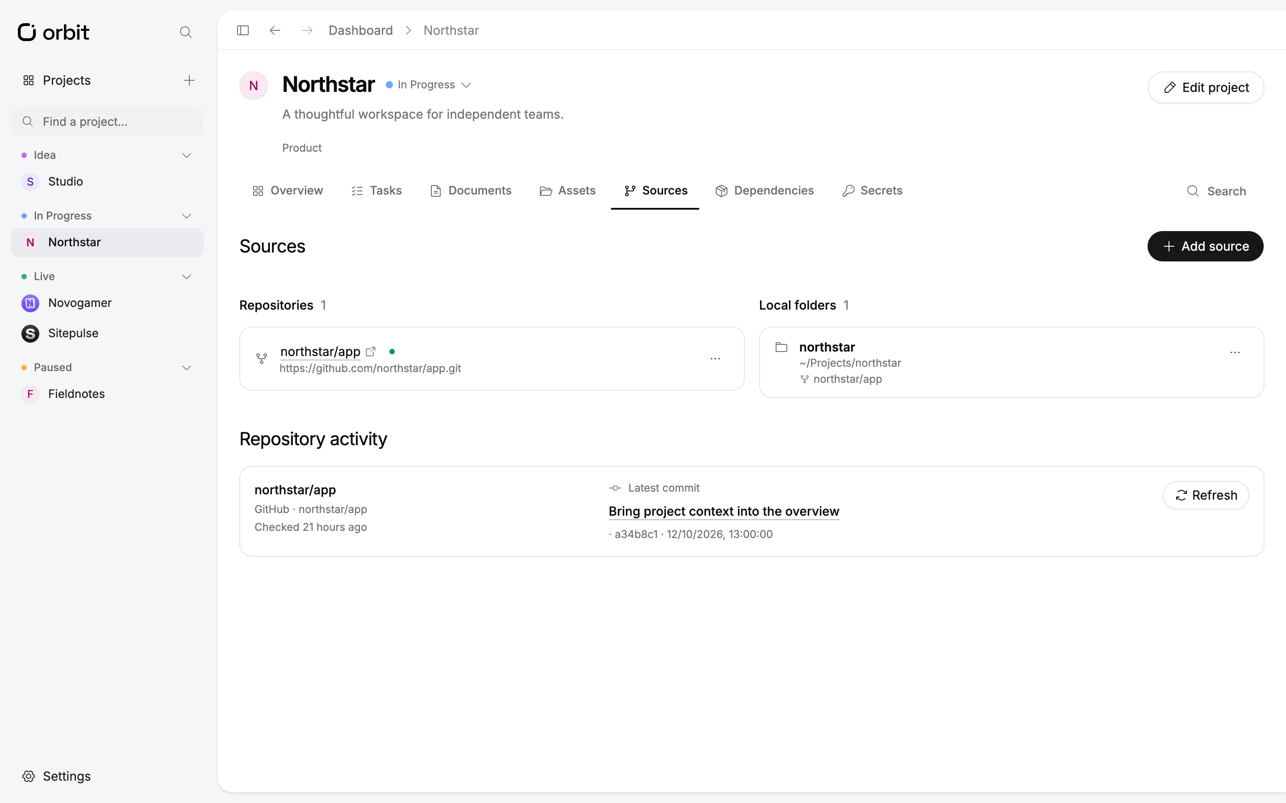This screenshot has height=803, width=1286.
Task: Open the In Progress status dropdown in the header
Action: 428,85
